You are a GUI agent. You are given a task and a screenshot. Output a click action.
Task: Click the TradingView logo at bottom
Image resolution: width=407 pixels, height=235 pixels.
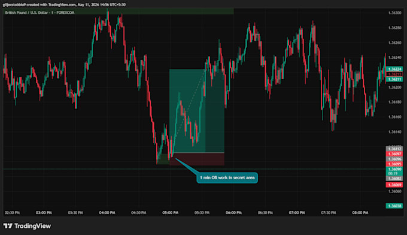tap(27, 226)
